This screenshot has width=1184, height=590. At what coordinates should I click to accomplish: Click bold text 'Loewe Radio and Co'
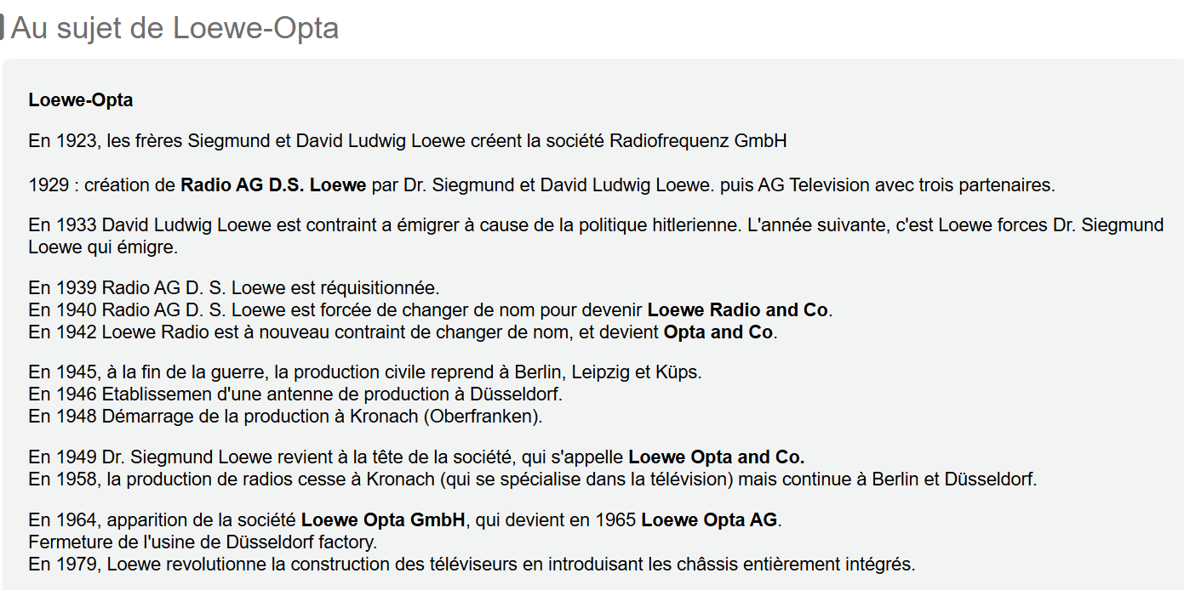coord(738,310)
